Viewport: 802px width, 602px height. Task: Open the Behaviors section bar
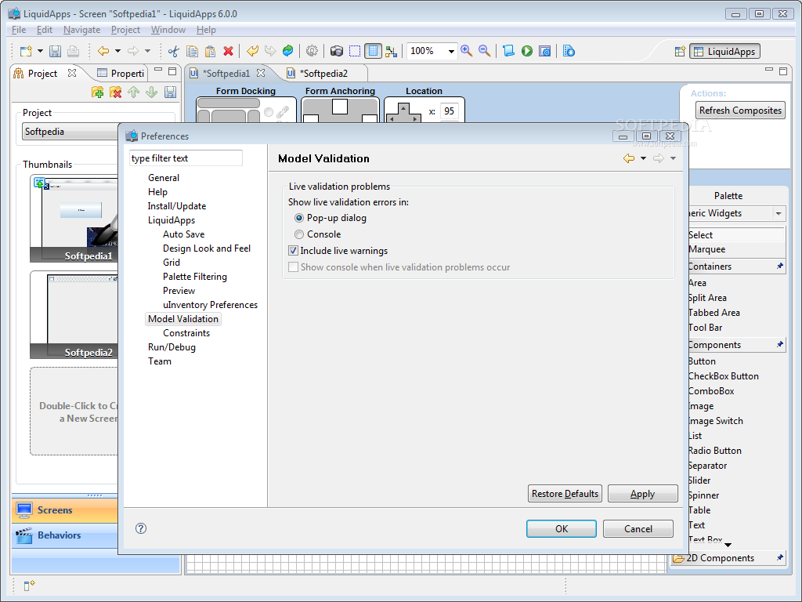coord(65,535)
